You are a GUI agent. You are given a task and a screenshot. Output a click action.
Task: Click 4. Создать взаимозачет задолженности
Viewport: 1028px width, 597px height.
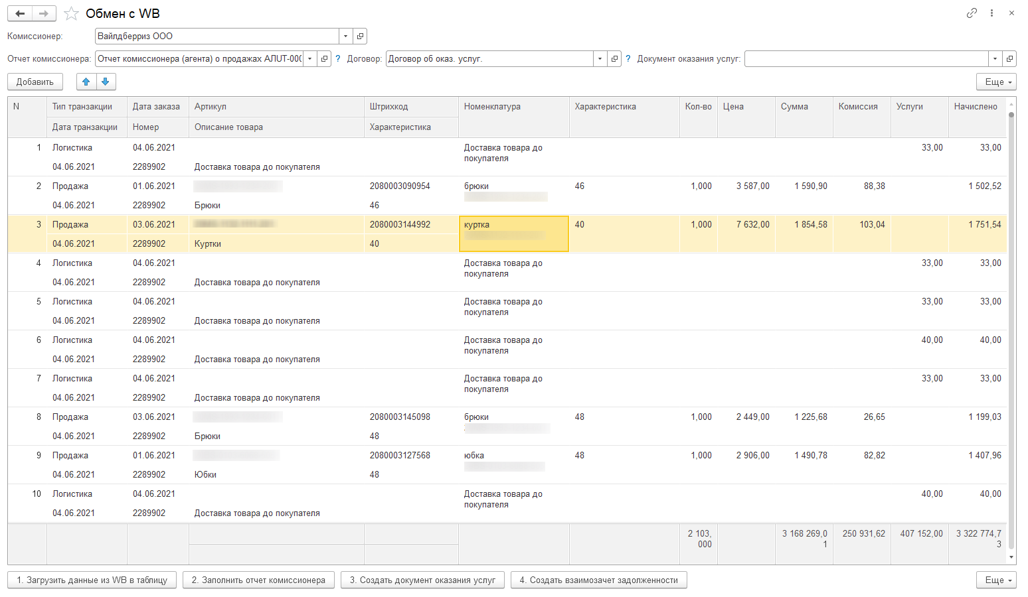598,580
